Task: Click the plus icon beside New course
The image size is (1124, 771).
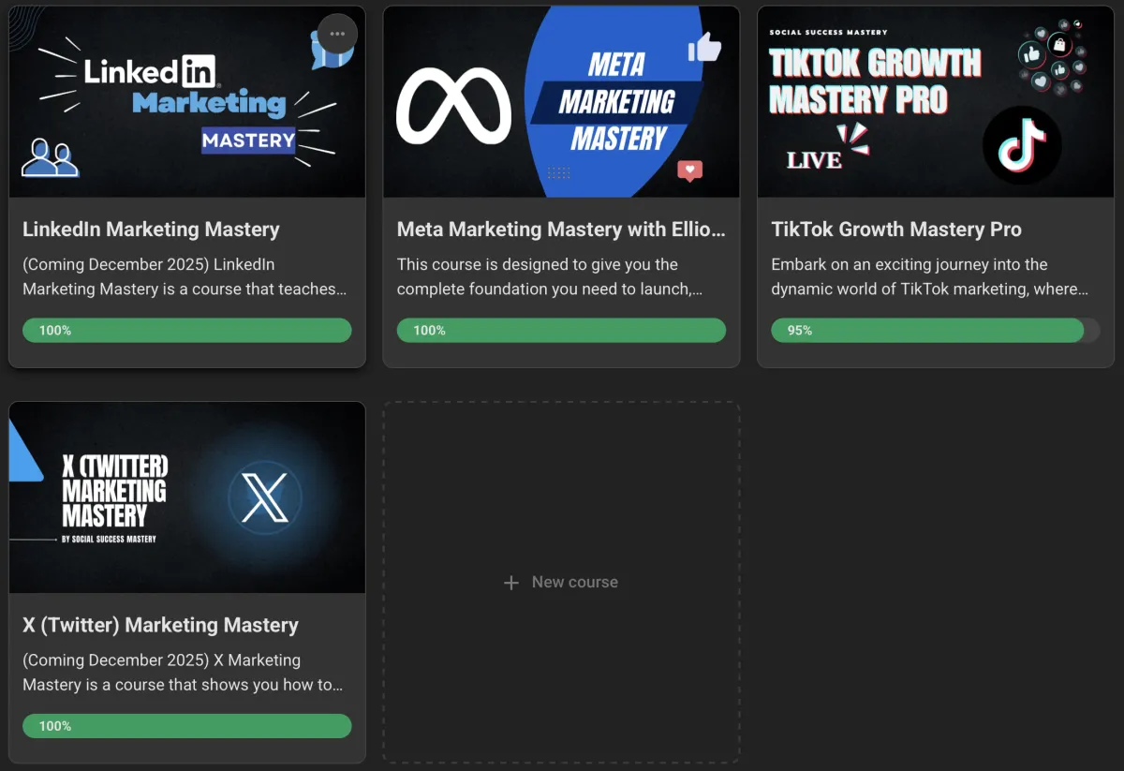Action: click(511, 583)
